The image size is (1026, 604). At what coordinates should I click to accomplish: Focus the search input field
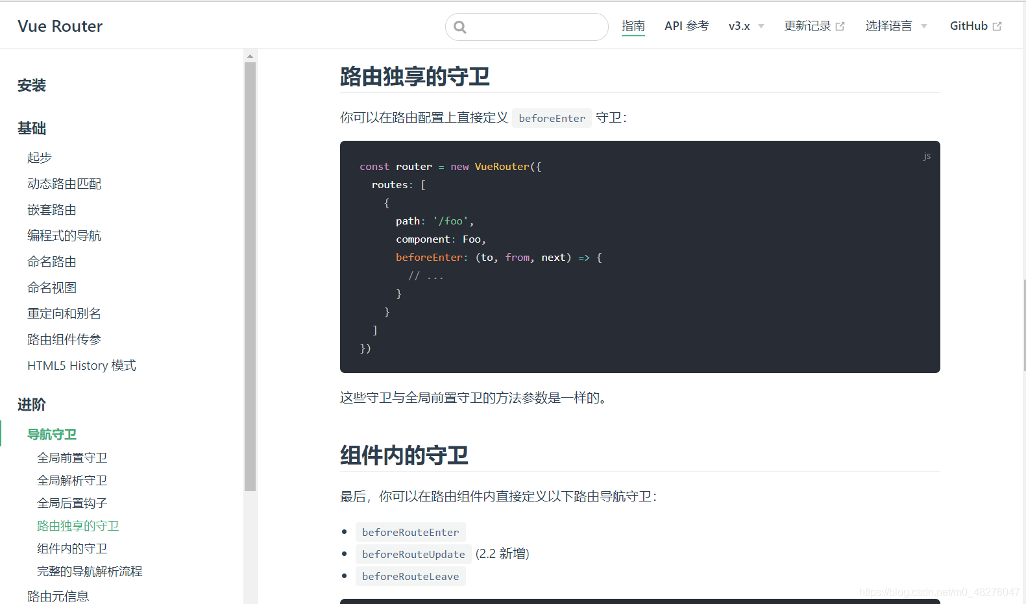coord(527,27)
